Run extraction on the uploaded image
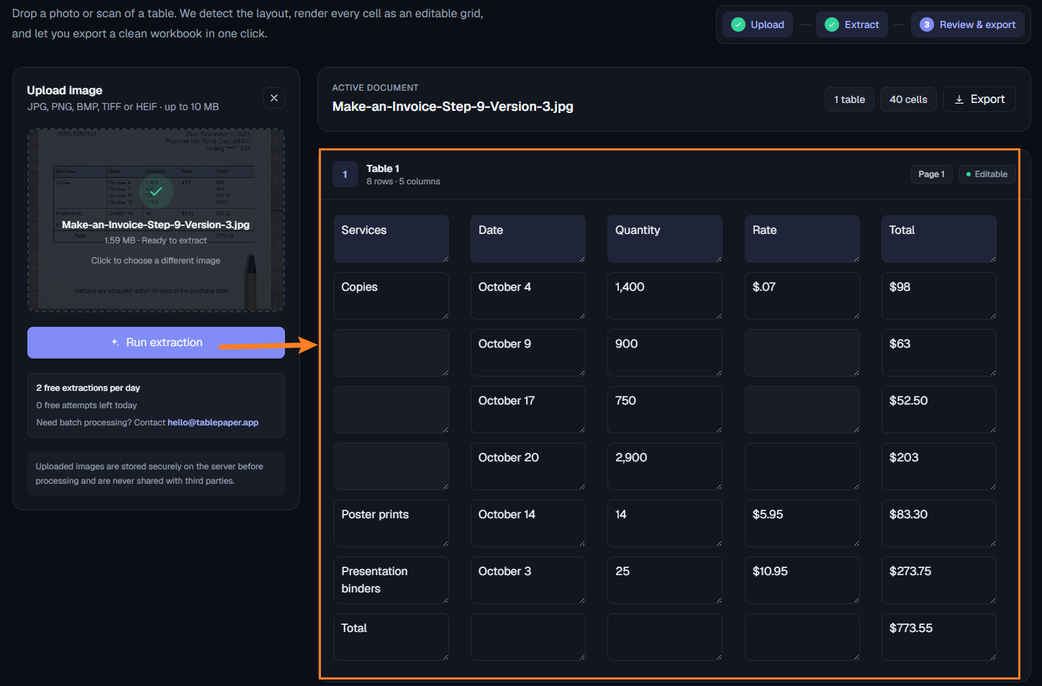Image resolution: width=1042 pixels, height=686 pixels. coord(156,343)
